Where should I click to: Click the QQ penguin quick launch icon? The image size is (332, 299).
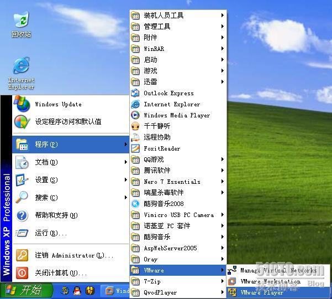tap(77, 291)
